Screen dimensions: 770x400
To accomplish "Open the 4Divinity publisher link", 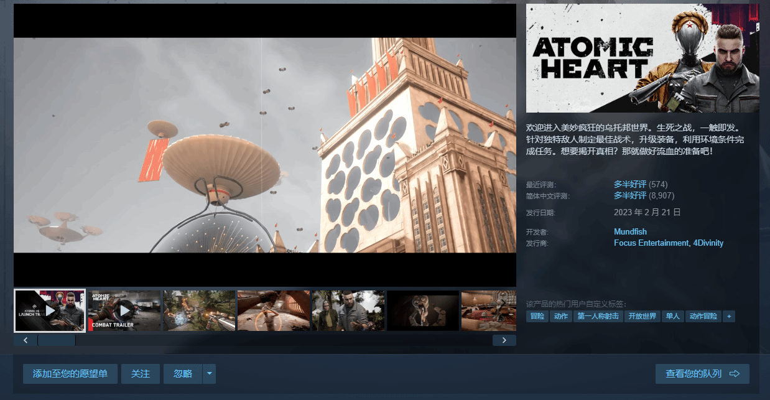I will coord(708,243).
